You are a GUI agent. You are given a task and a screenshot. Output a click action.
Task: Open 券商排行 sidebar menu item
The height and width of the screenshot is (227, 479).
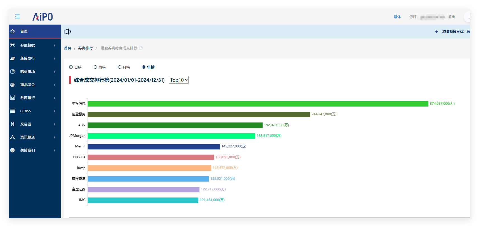[x=35, y=98]
